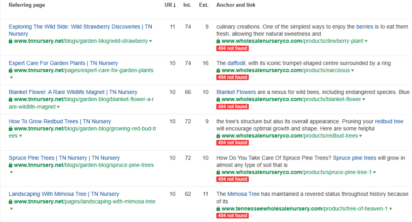Open dropdown arrow after the products/tree-of-heaven-1 URL
This screenshot has height=222, width=412.
coord(390,209)
